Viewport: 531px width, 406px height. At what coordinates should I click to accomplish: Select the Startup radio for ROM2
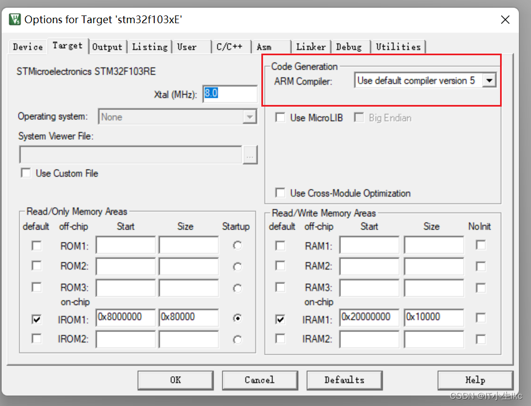pyautogui.click(x=236, y=266)
